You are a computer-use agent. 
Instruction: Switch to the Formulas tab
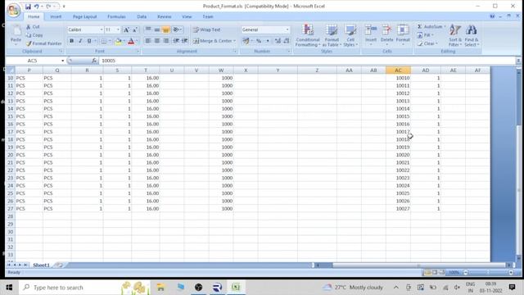116,16
